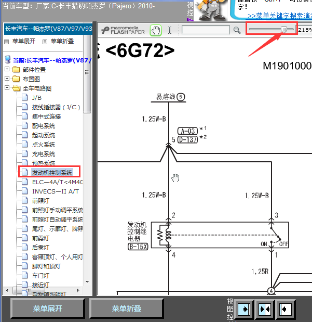Select the FlashPaper hand pan tool
The image size is (312, 322).
(156, 30)
